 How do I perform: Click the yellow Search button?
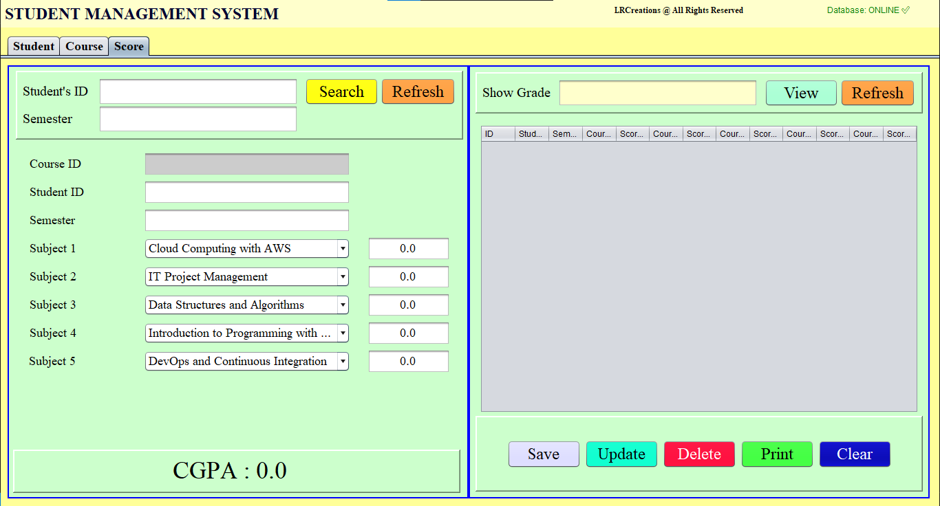(x=341, y=91)
